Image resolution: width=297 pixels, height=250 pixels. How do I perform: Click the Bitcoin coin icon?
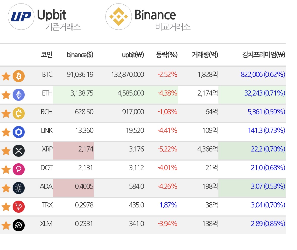click(x=19, y=76)
